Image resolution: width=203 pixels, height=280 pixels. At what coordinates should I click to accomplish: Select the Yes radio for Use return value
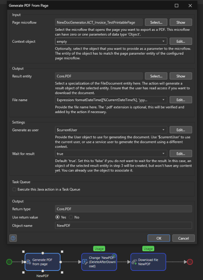(x=57, y=217)
